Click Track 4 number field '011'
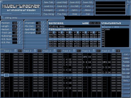 click(79, 51)
